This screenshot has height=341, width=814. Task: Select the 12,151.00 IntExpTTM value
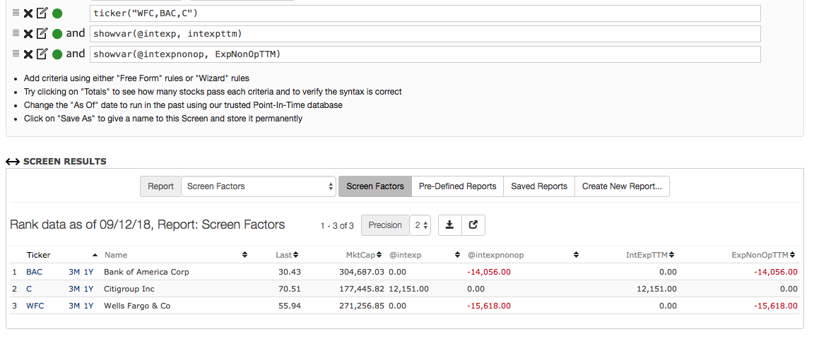click(x=656, y=289)
